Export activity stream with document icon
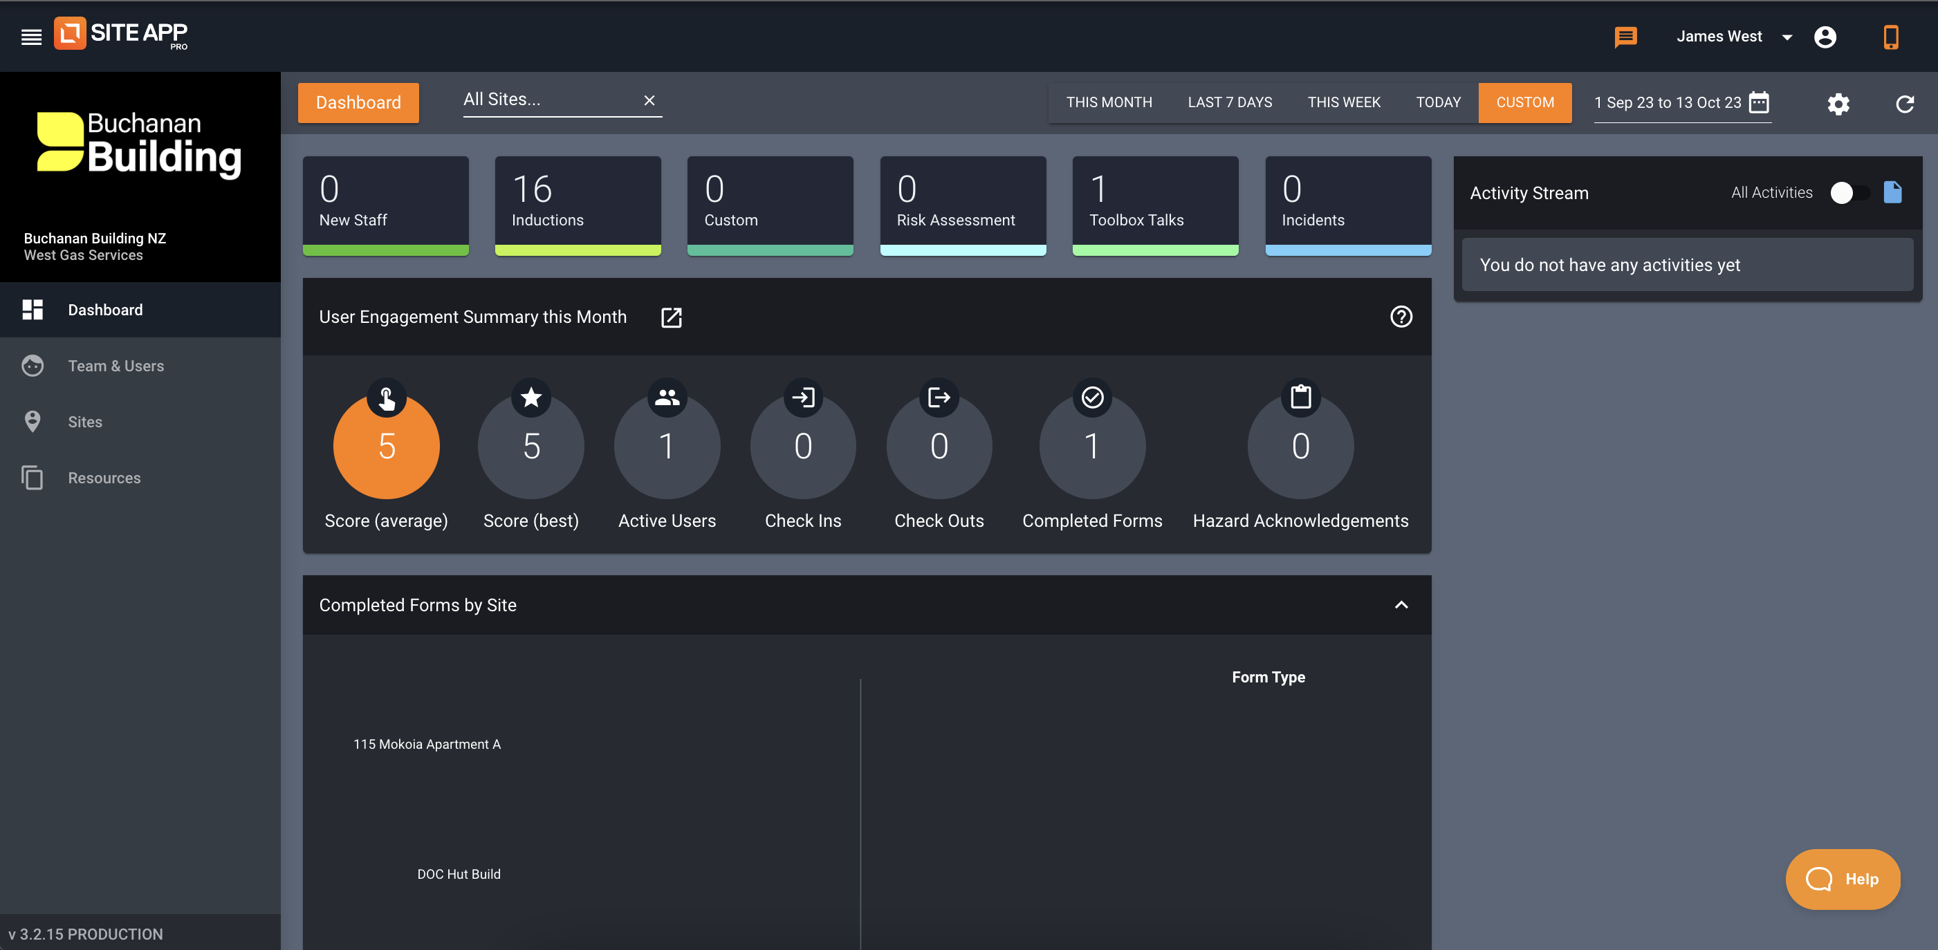This screenshot has width=1938, height=950. tap(1892, 192)
